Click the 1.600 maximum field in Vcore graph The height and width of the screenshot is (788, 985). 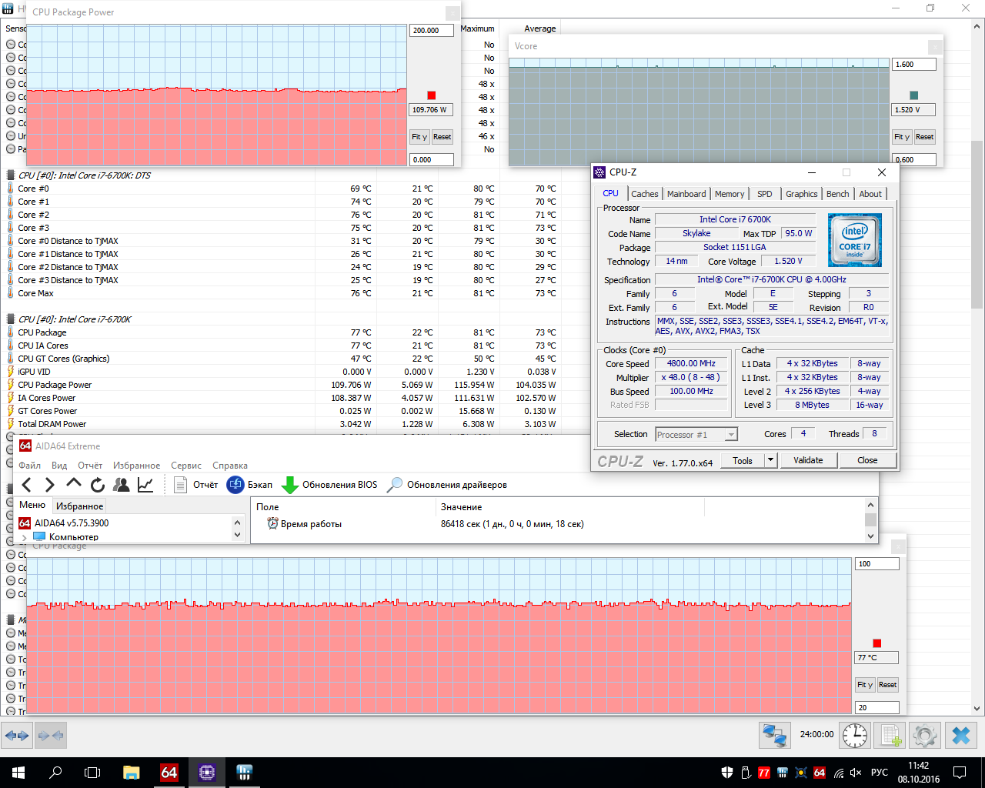click(913, 65)
